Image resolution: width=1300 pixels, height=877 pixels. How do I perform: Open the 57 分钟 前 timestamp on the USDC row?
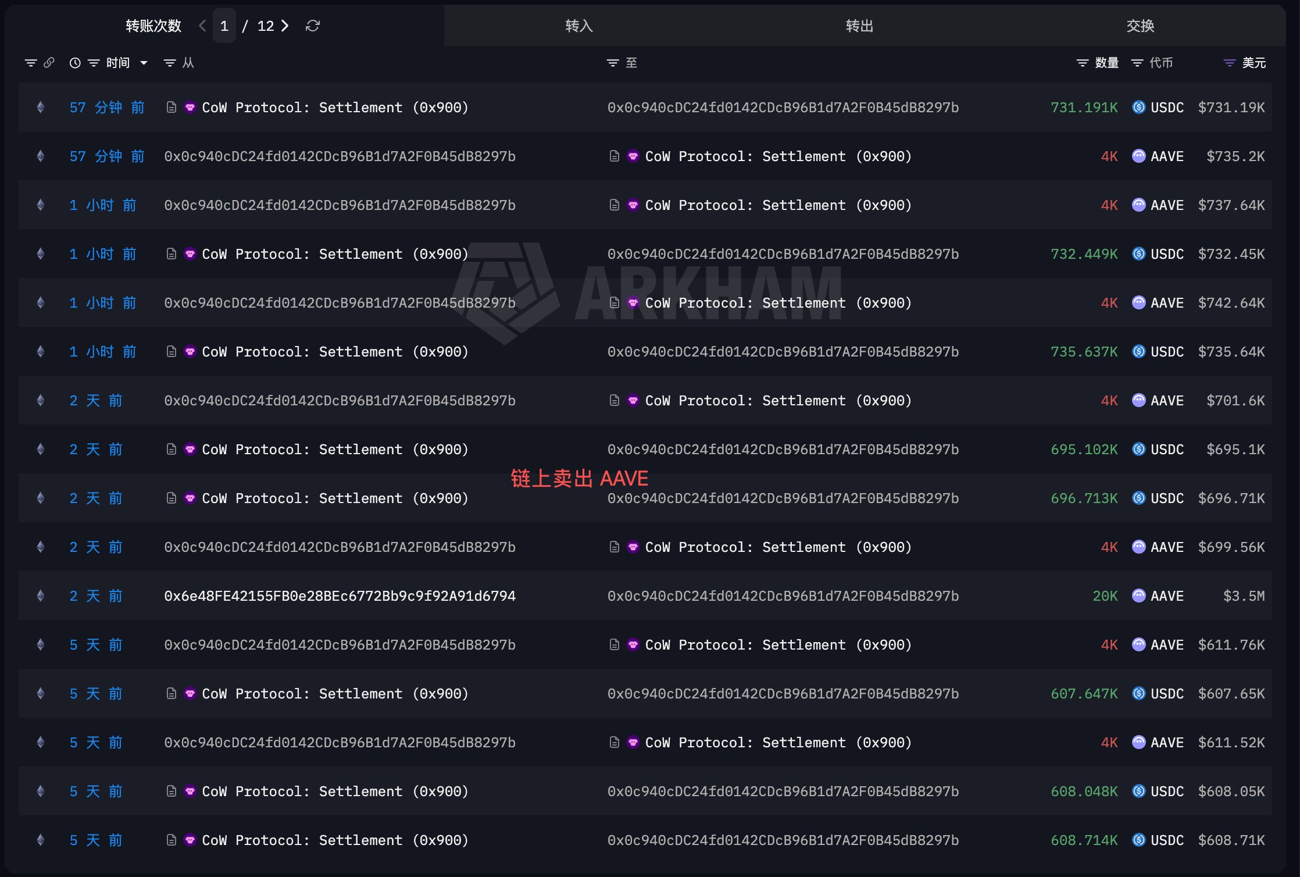click(107, 107)
